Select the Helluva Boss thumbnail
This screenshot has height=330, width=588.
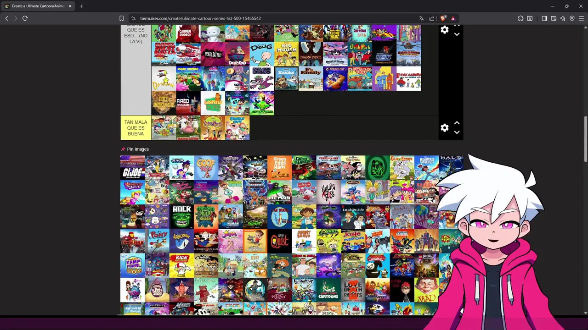(328, 192)
